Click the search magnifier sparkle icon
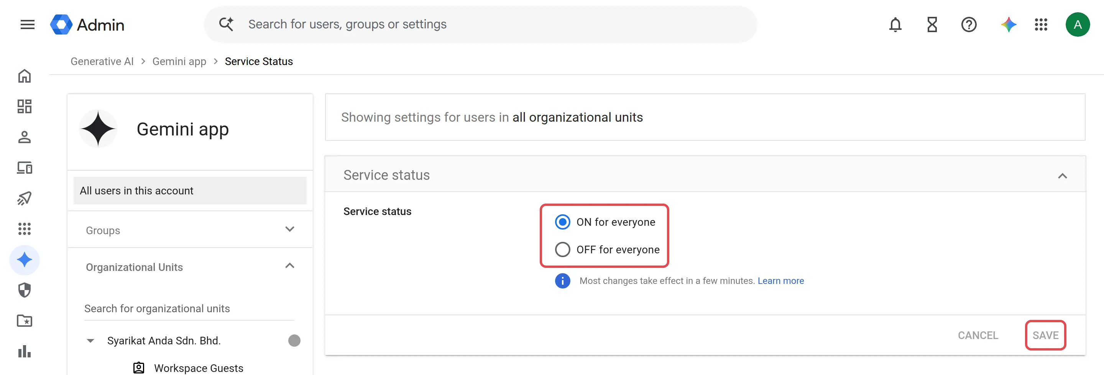Viewport: 1104px width, 375px height. point(226,24)
